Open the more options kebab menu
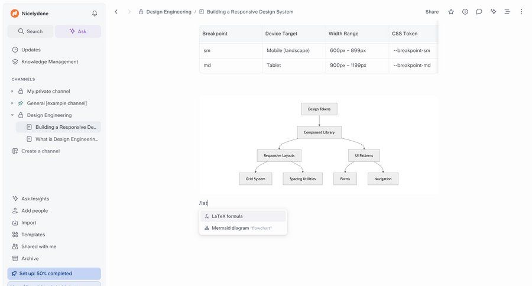Screen dimensions: 532x286 (x=521, y=12)
